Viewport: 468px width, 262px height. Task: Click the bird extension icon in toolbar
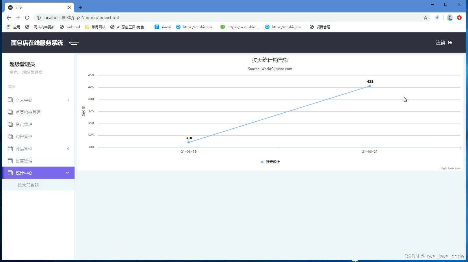point(437,18)
